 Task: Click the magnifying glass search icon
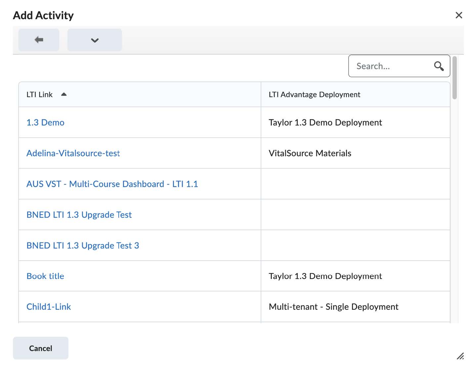439,66
